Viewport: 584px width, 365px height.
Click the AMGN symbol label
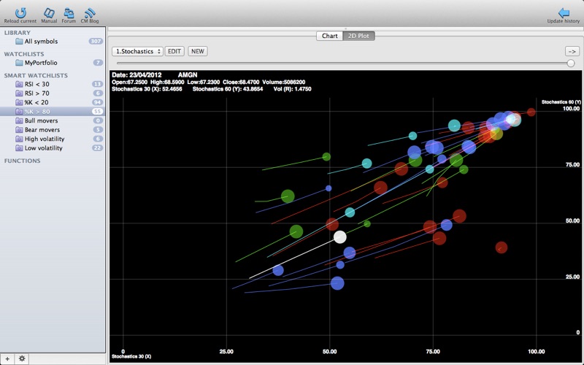coord(188,75)
